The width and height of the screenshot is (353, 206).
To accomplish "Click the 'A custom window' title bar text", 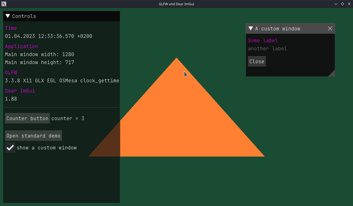I will 278,29.
